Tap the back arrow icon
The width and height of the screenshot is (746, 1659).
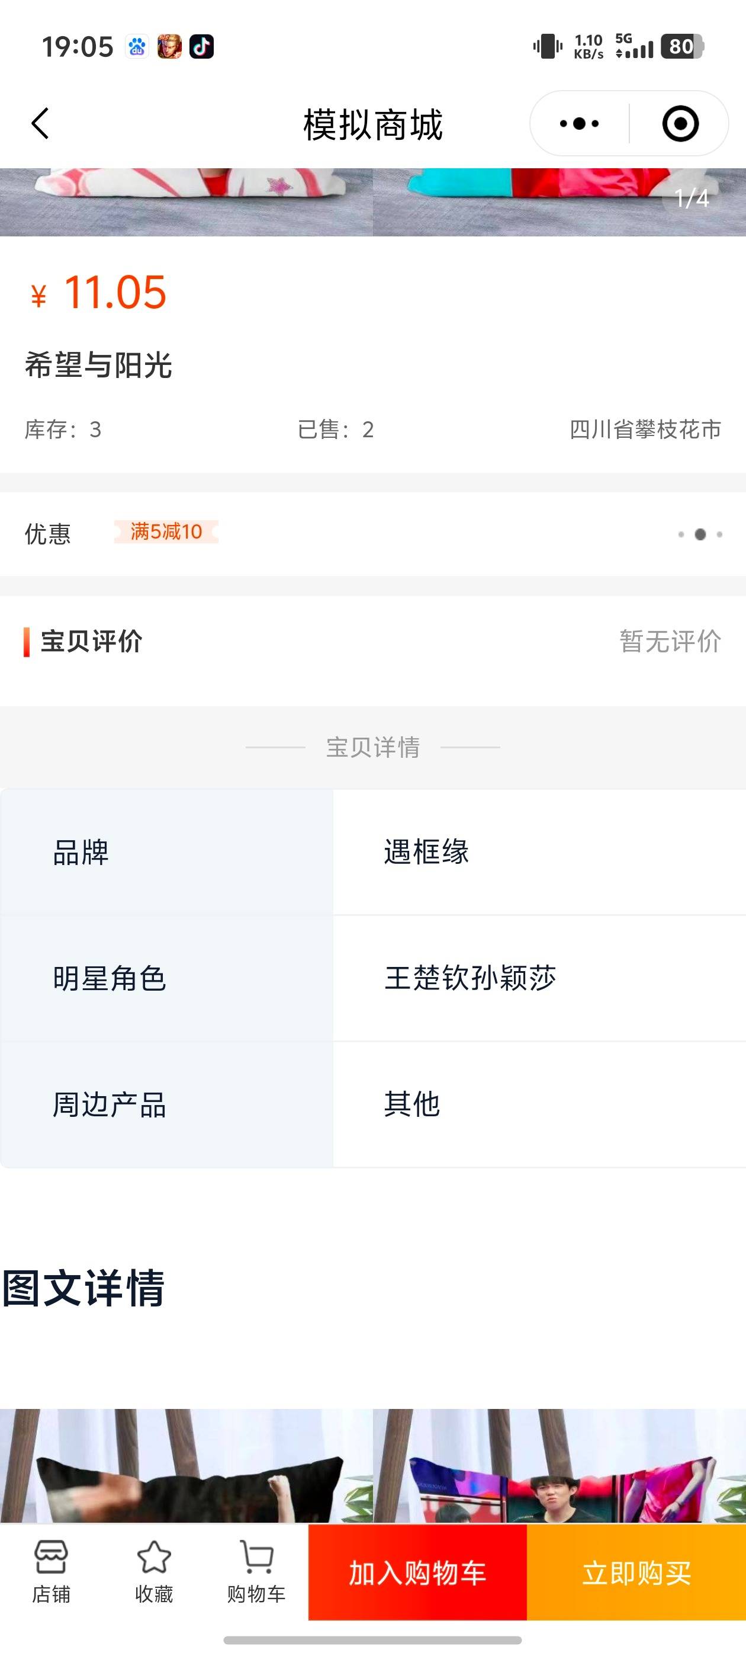click(x=40, y=123)
